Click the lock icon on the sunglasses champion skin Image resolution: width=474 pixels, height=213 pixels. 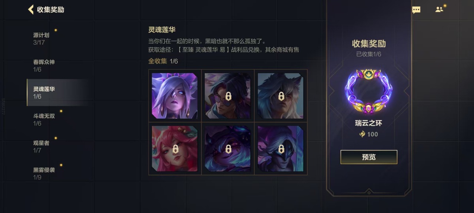(228, 96)
